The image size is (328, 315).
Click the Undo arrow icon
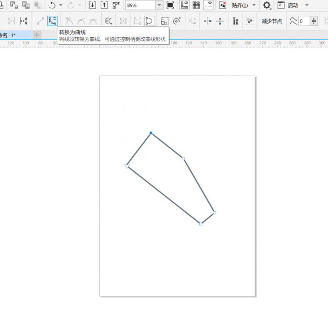[x=52, y=5]
